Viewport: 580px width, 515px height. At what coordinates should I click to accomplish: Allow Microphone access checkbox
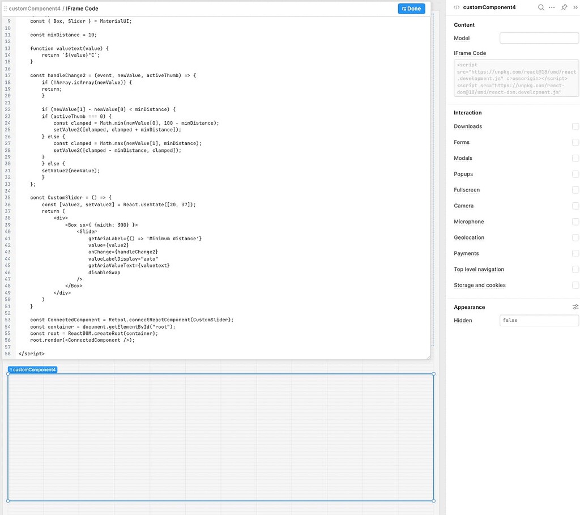click(x=575, y=222)
